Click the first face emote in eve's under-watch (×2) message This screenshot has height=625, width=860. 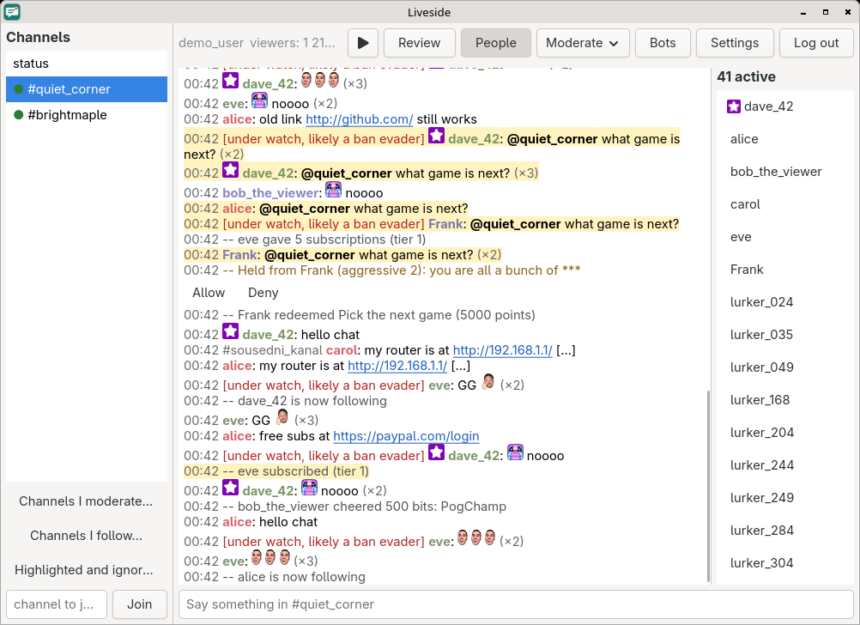463,537
